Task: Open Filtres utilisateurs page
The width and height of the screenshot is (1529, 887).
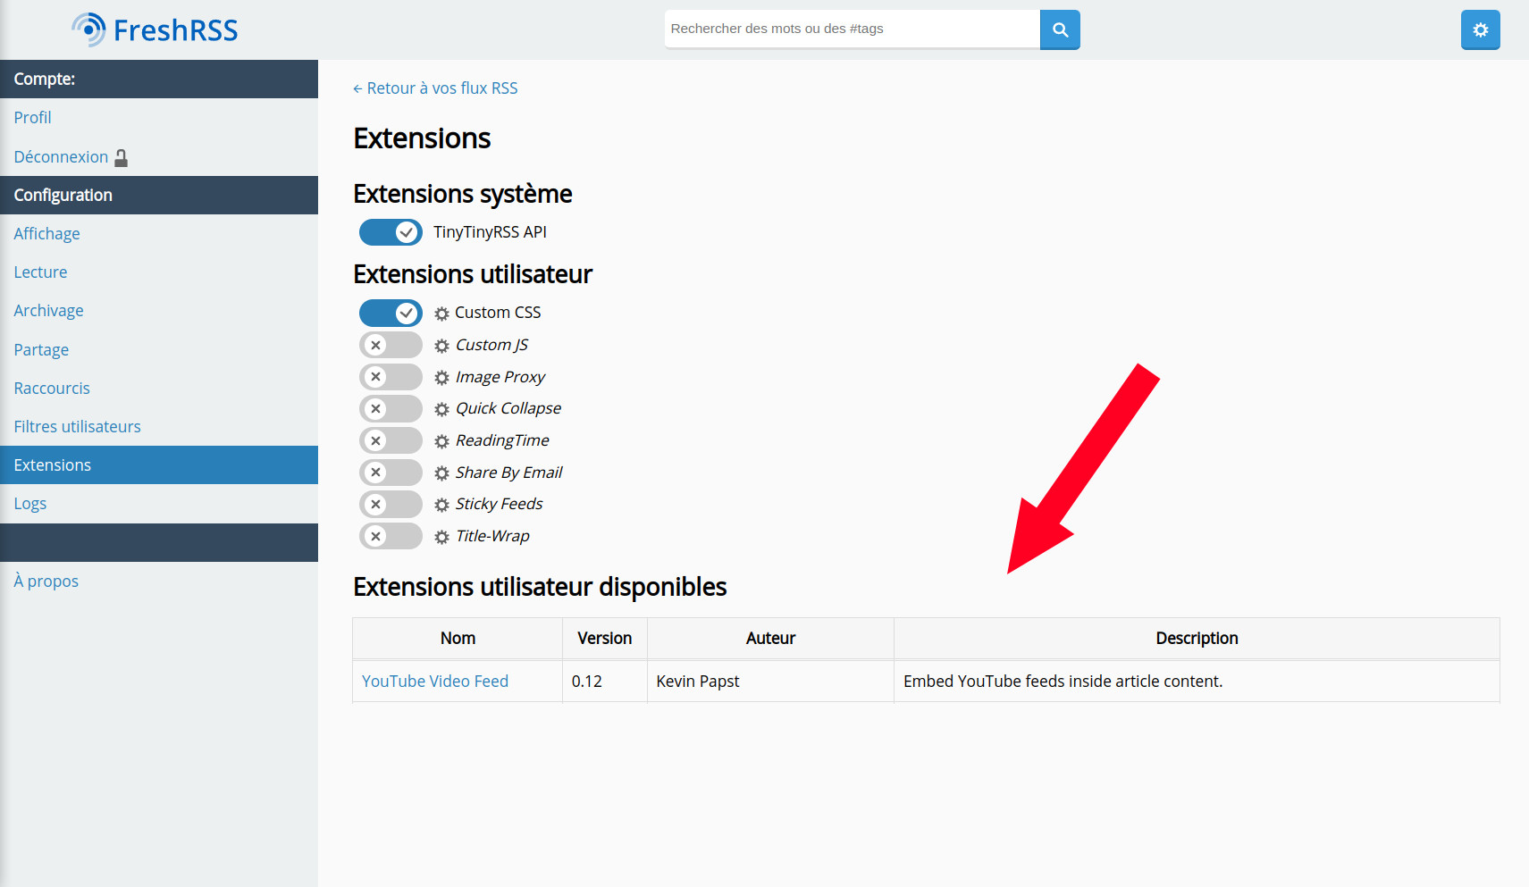Action: (159, 426)
